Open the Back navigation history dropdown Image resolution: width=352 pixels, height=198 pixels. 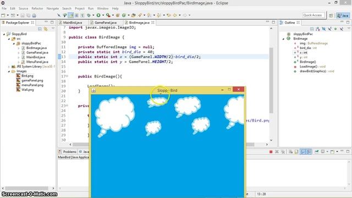pos(180,15)
